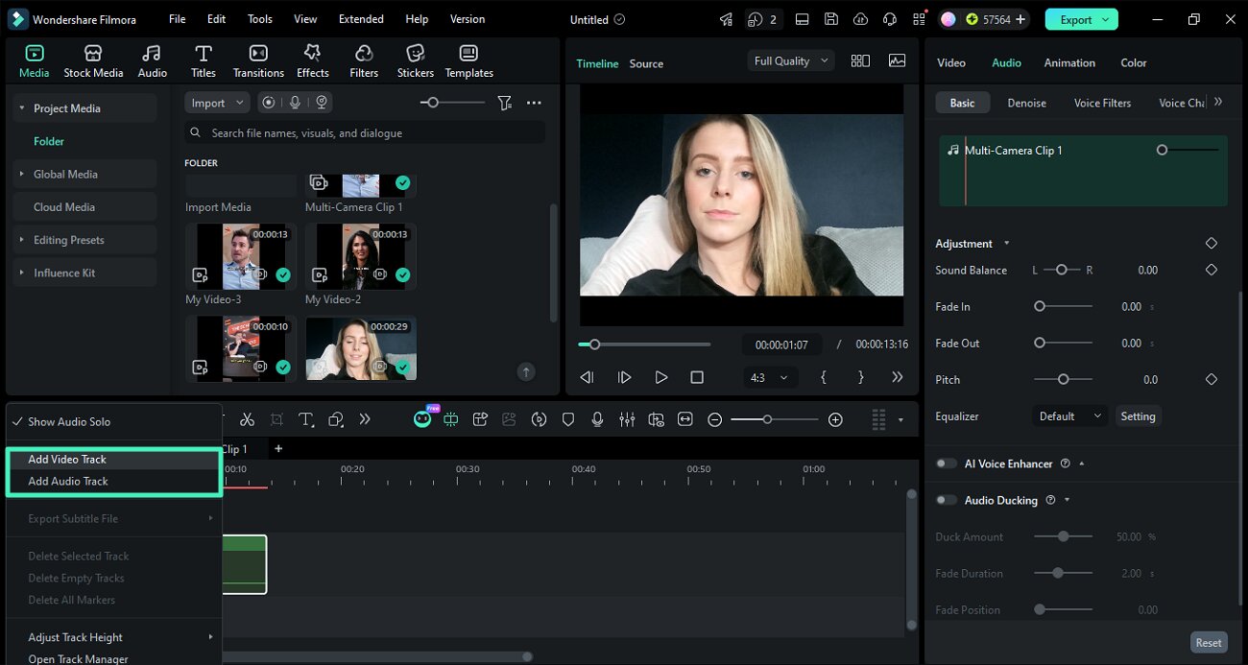Image resolution: width=1248 pixels, height=665 pixels.
Task: Open the Stickers tab
Action: 416,61
